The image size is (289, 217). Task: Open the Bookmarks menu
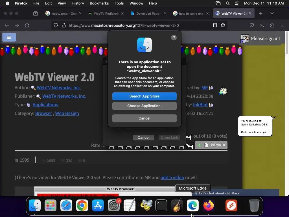pos(99,3)
